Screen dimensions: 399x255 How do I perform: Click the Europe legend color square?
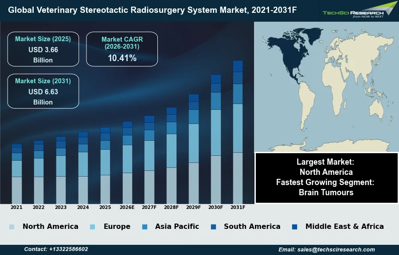(x=92, y=227)
